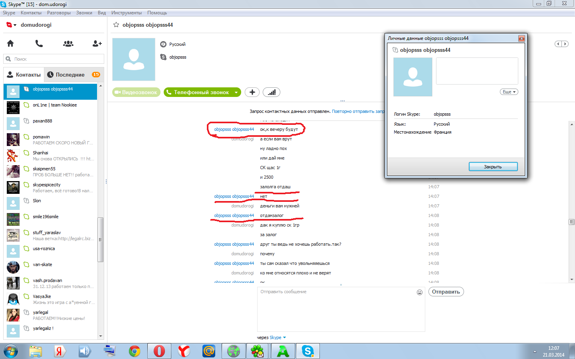Open the emoticon smiley picker
This screenshot has width=575, height=359.
pos(420,292)
